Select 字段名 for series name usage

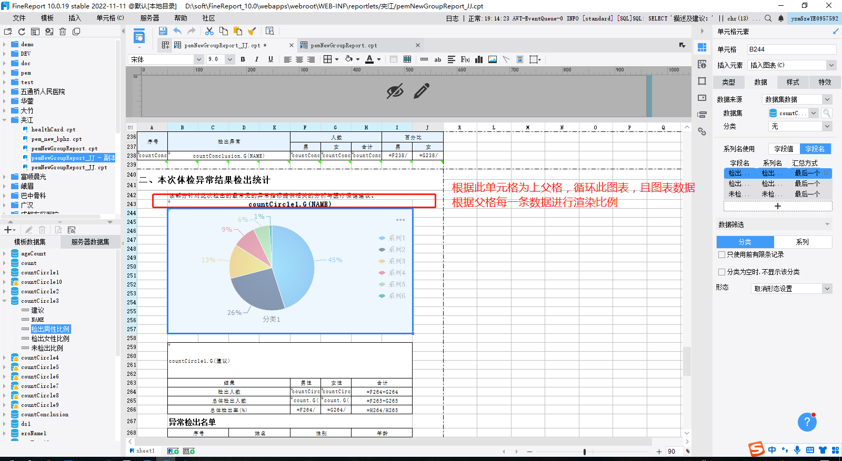[815, 149]
